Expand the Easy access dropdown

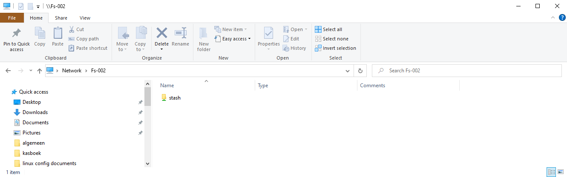coord(236,39)
